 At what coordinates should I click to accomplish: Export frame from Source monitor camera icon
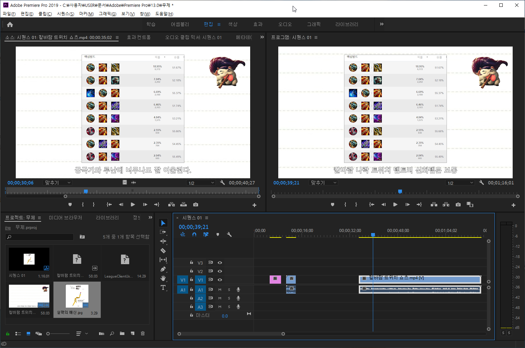[196, 205]
